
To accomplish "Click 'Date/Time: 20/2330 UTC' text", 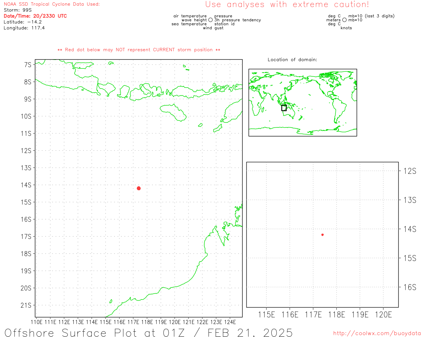I will click(35, 16).
